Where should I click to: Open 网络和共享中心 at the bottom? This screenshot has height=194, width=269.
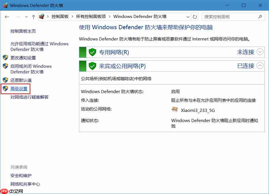(25, 184)
